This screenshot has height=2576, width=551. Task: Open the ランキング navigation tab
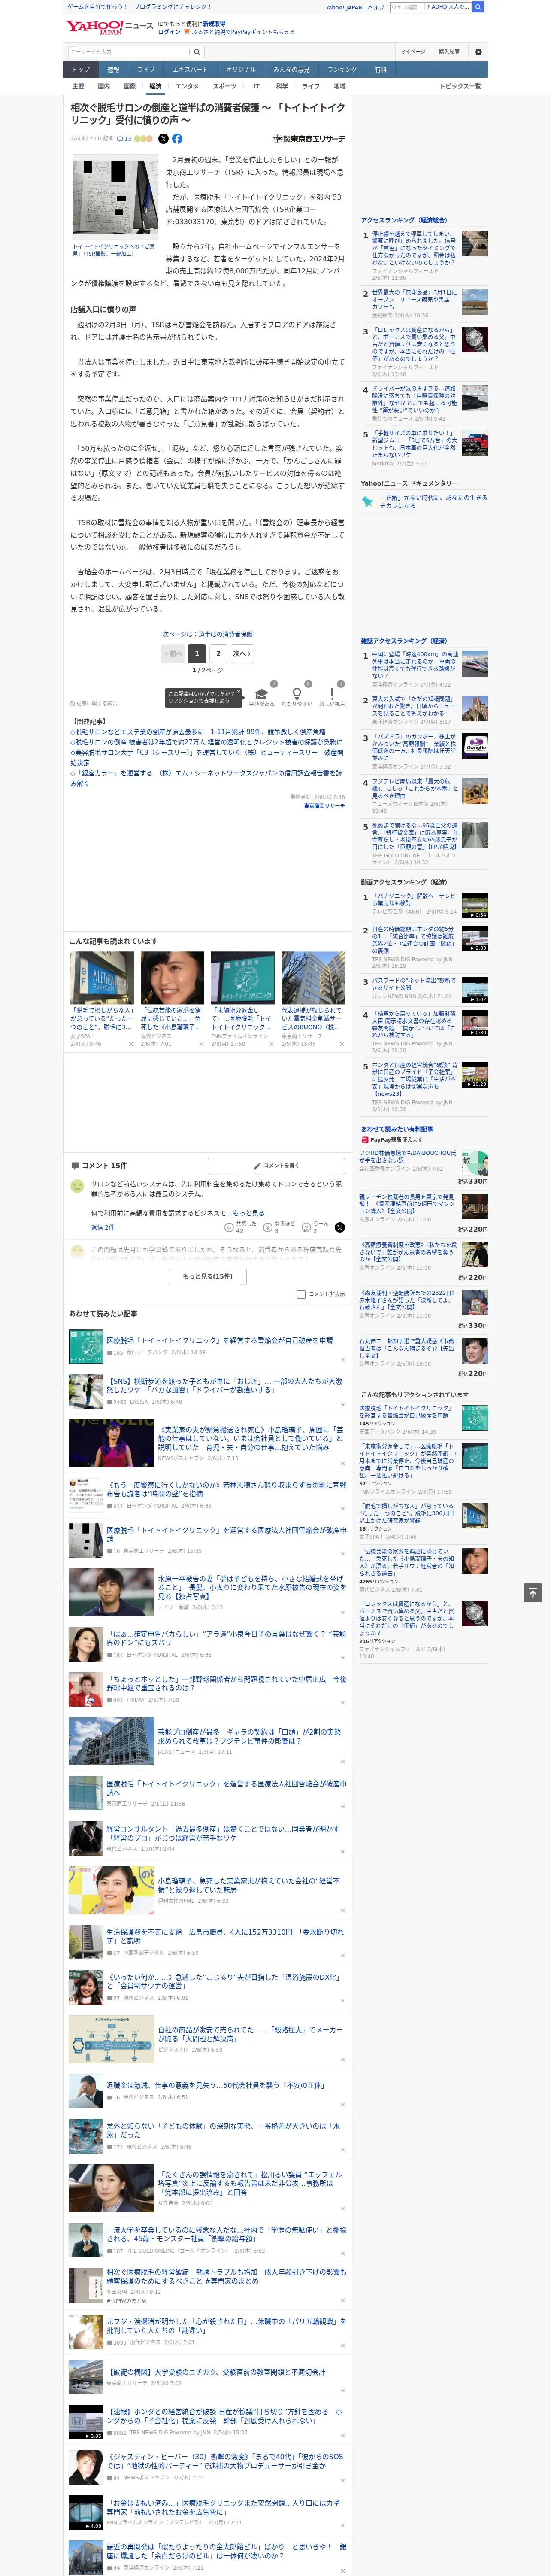point(342,69)
